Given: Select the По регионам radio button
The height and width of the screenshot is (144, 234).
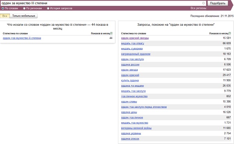Looking at the screenshot, I should point(24,8).
